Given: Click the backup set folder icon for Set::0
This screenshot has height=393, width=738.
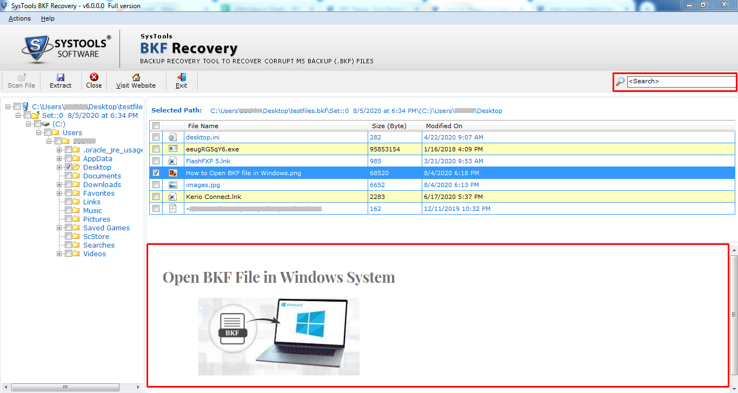Looking at the screenshot, I should [x=36, y=115].
